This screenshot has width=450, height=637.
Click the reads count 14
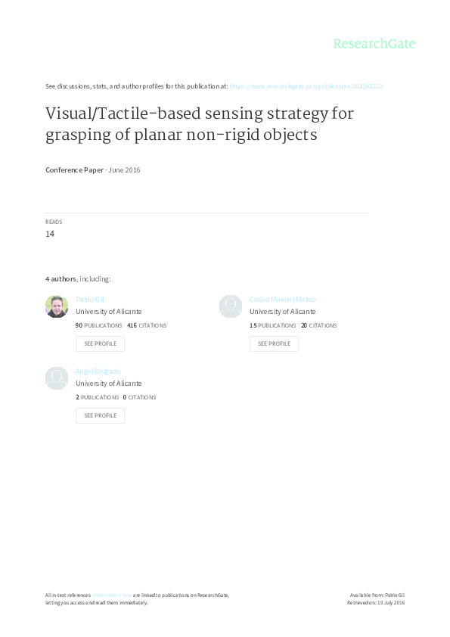point(50,234)
